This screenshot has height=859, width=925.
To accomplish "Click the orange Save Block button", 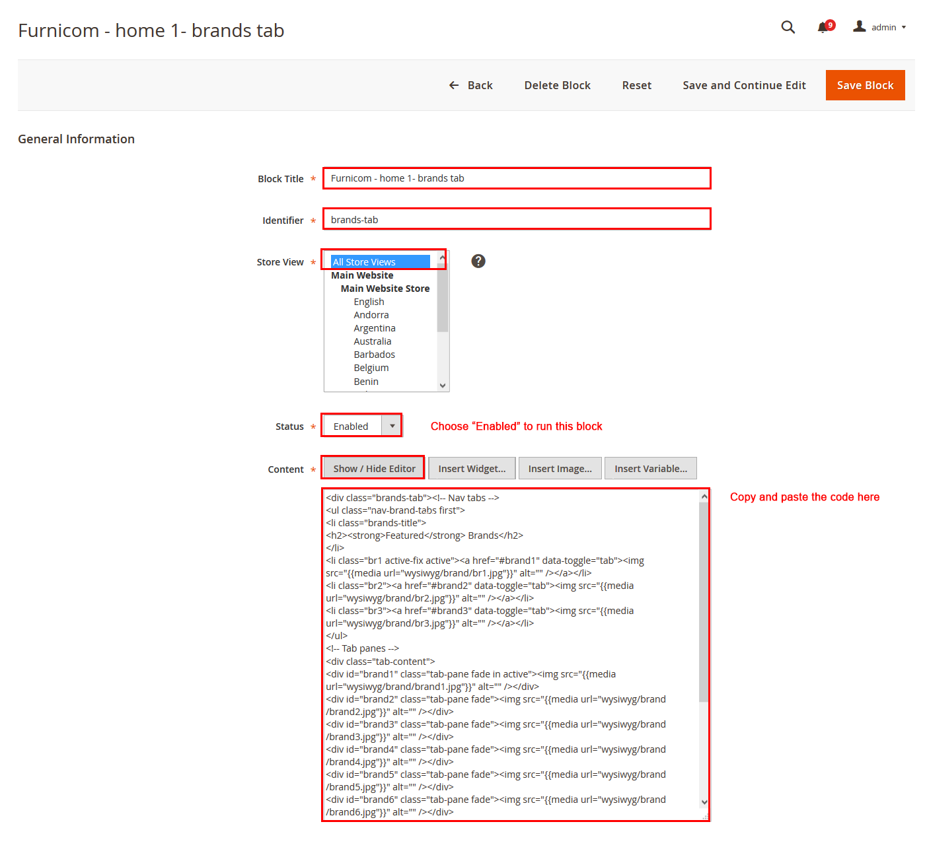I will click(865, 85).
